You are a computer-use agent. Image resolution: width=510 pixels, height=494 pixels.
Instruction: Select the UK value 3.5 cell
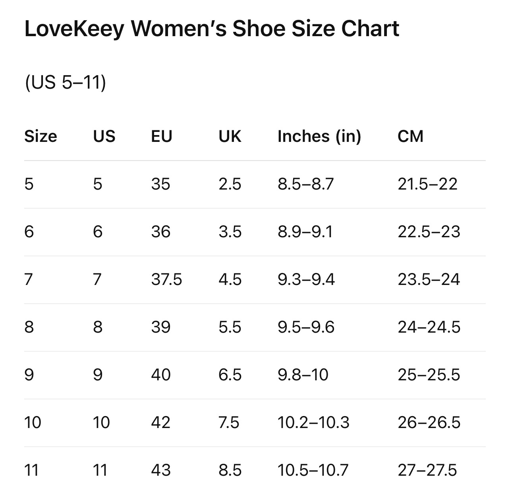(x=230, y=232)
